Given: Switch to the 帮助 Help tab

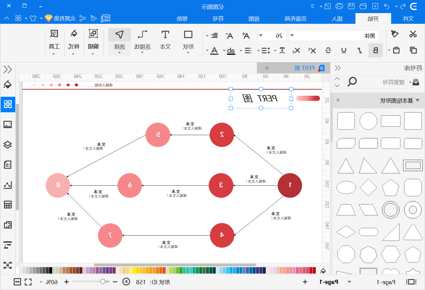Looking at the screenshot, I should [x=182, y=19].
